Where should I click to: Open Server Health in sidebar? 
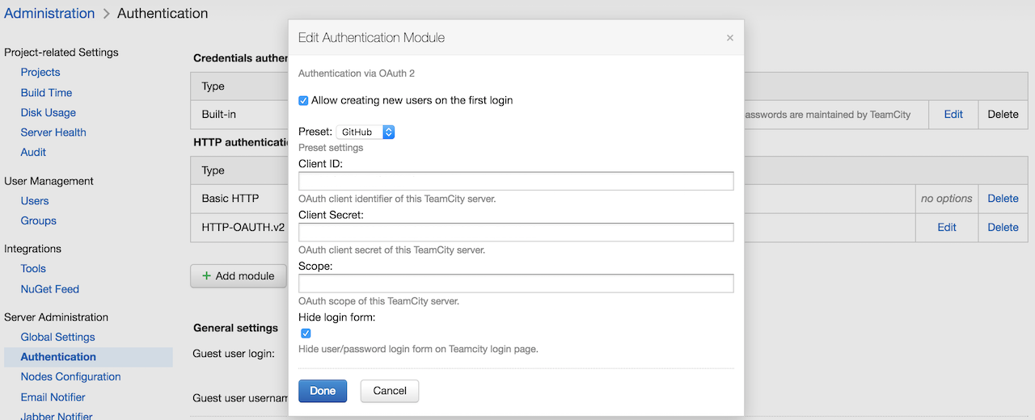53,132
